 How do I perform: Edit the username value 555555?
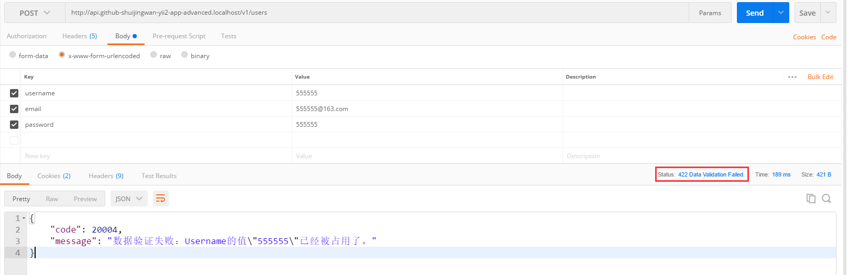tap(427, 93)
